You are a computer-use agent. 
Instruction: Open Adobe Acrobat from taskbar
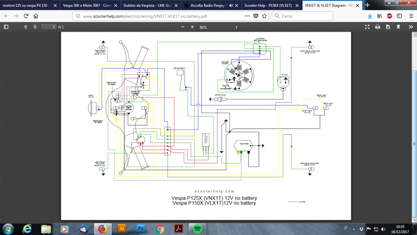[x=178, y=229]
